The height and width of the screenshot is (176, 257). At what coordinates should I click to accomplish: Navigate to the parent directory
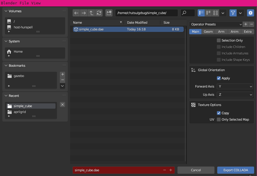tap(91, 13)
